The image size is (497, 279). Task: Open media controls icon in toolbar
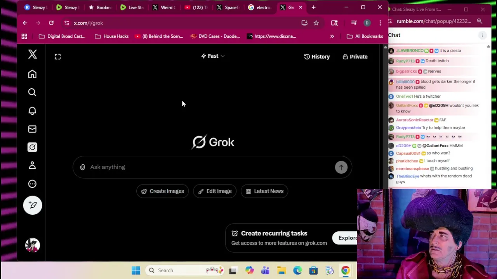[x=354, y=23]
